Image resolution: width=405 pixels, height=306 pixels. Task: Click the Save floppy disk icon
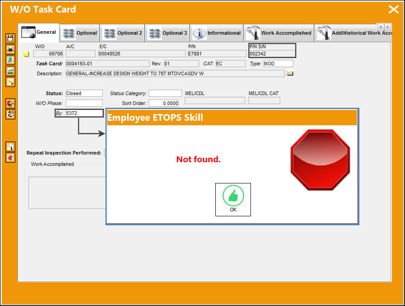pyautogui.click(x=10, y=38)
